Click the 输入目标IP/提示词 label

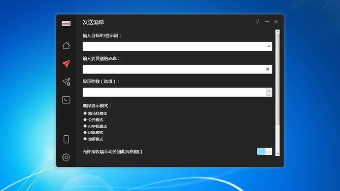(102, 36)
